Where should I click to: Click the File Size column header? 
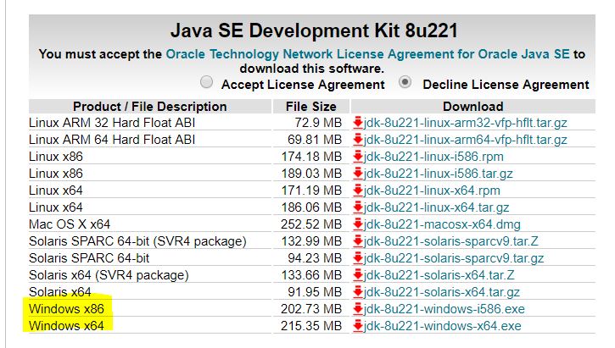pyautogui.click(x=311, y=107)
